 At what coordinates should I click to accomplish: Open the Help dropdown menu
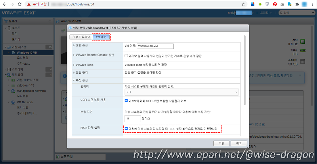coord(265,13)
